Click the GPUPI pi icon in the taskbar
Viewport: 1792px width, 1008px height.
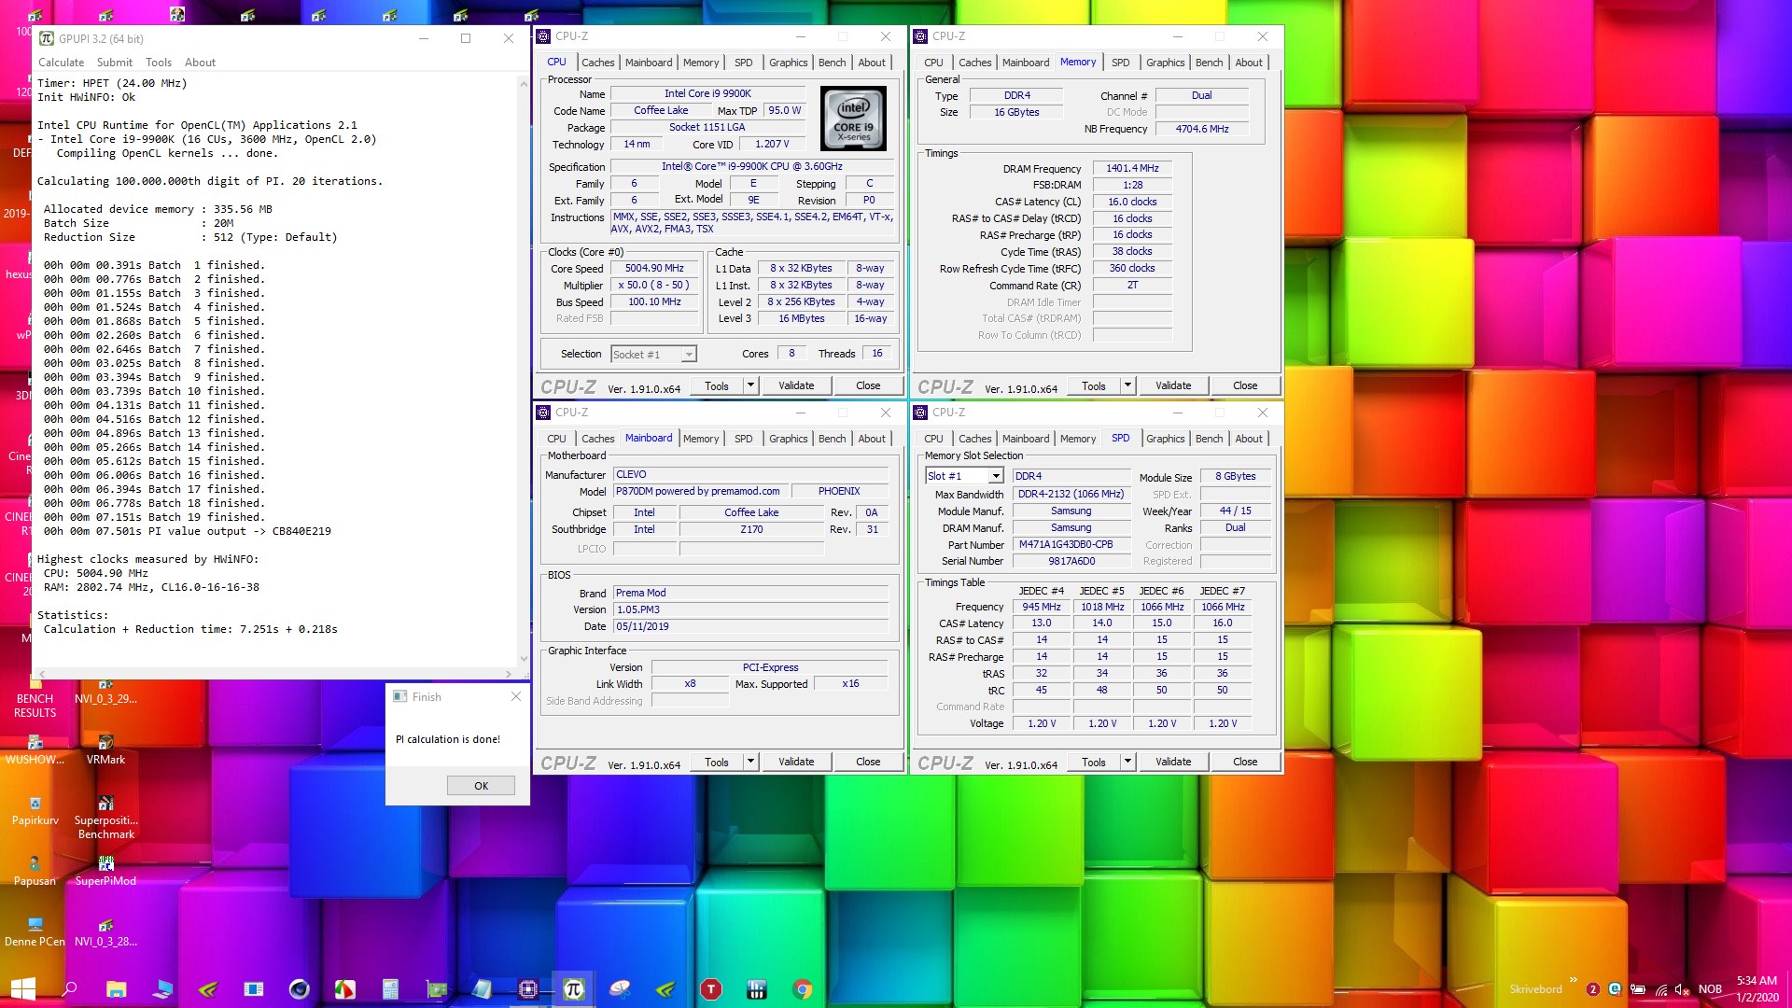point(573,989)
